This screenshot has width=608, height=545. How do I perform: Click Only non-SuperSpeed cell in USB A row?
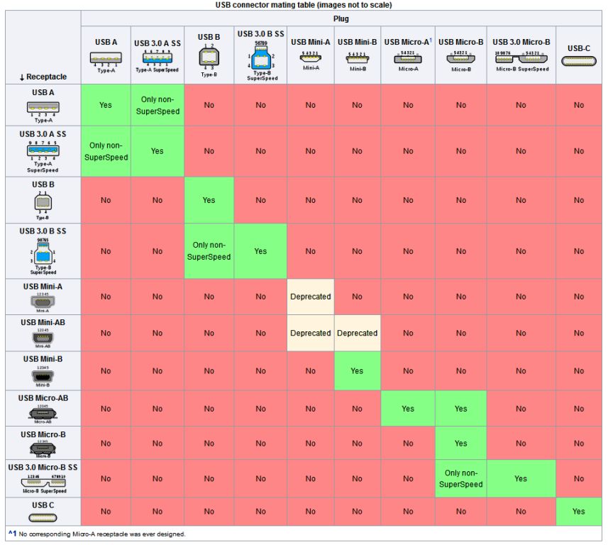pos(157,105)
